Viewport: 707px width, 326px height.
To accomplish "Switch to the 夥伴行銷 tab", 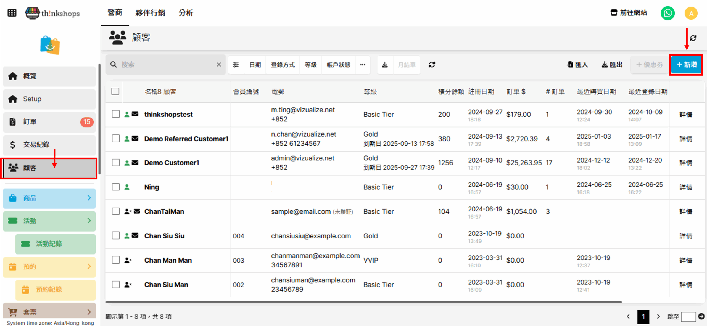I will tap(150, 13).
